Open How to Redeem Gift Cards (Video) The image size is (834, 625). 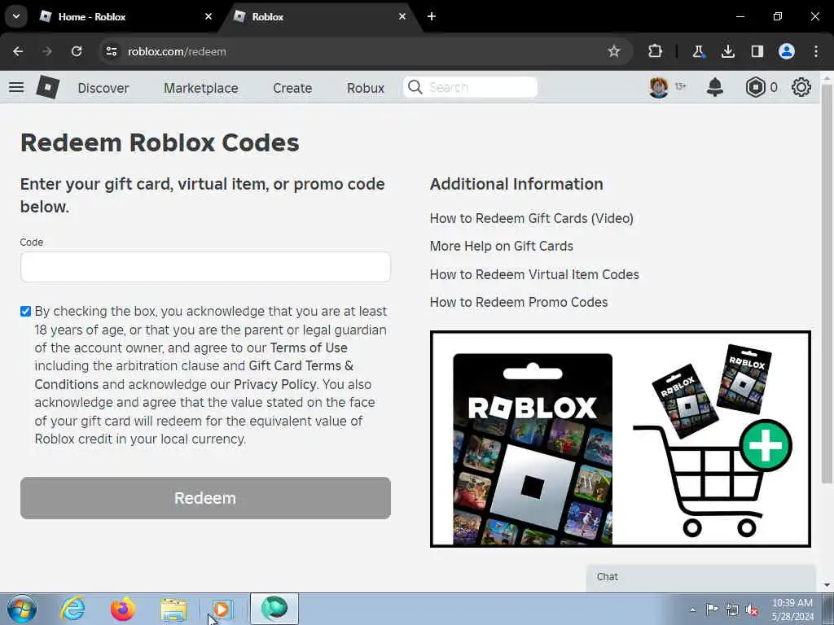pos(531,218)
